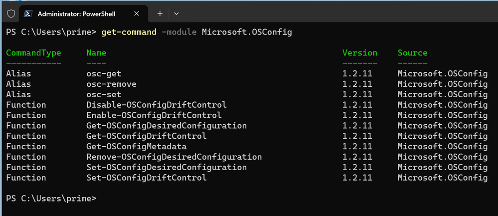Click the osc-remove alias name

[111, 84]
